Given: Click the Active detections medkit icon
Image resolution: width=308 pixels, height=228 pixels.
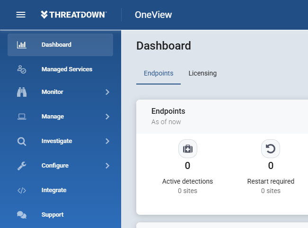Looking at the screenshot, I should click(x=188, y=149).
